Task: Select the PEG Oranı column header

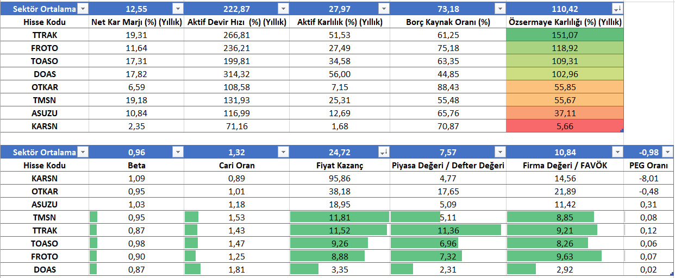Action: 649,166
